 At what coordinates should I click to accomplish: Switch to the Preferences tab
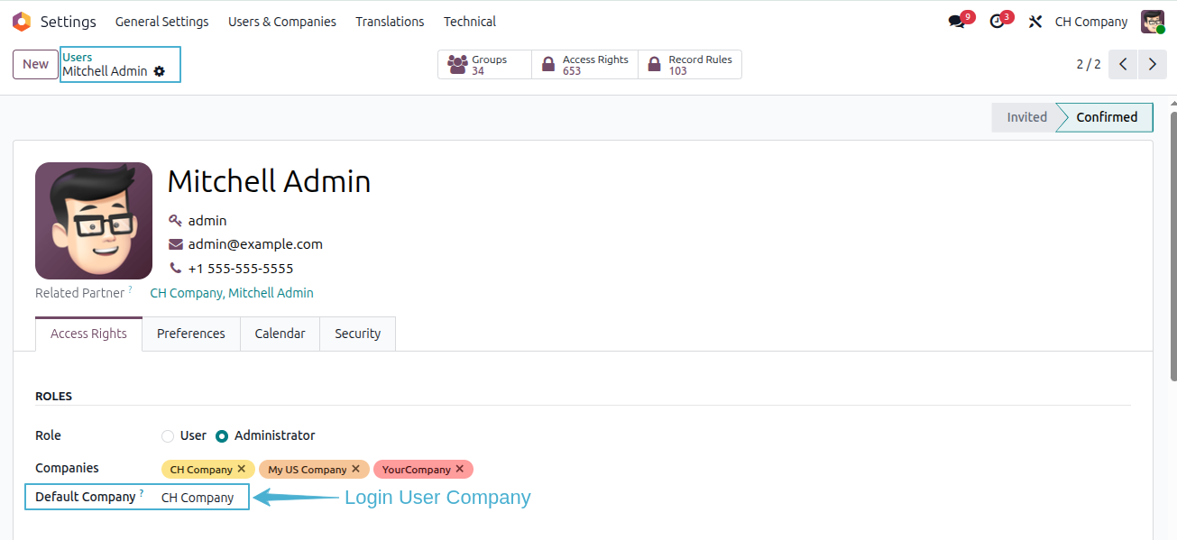tap(191, 334)
